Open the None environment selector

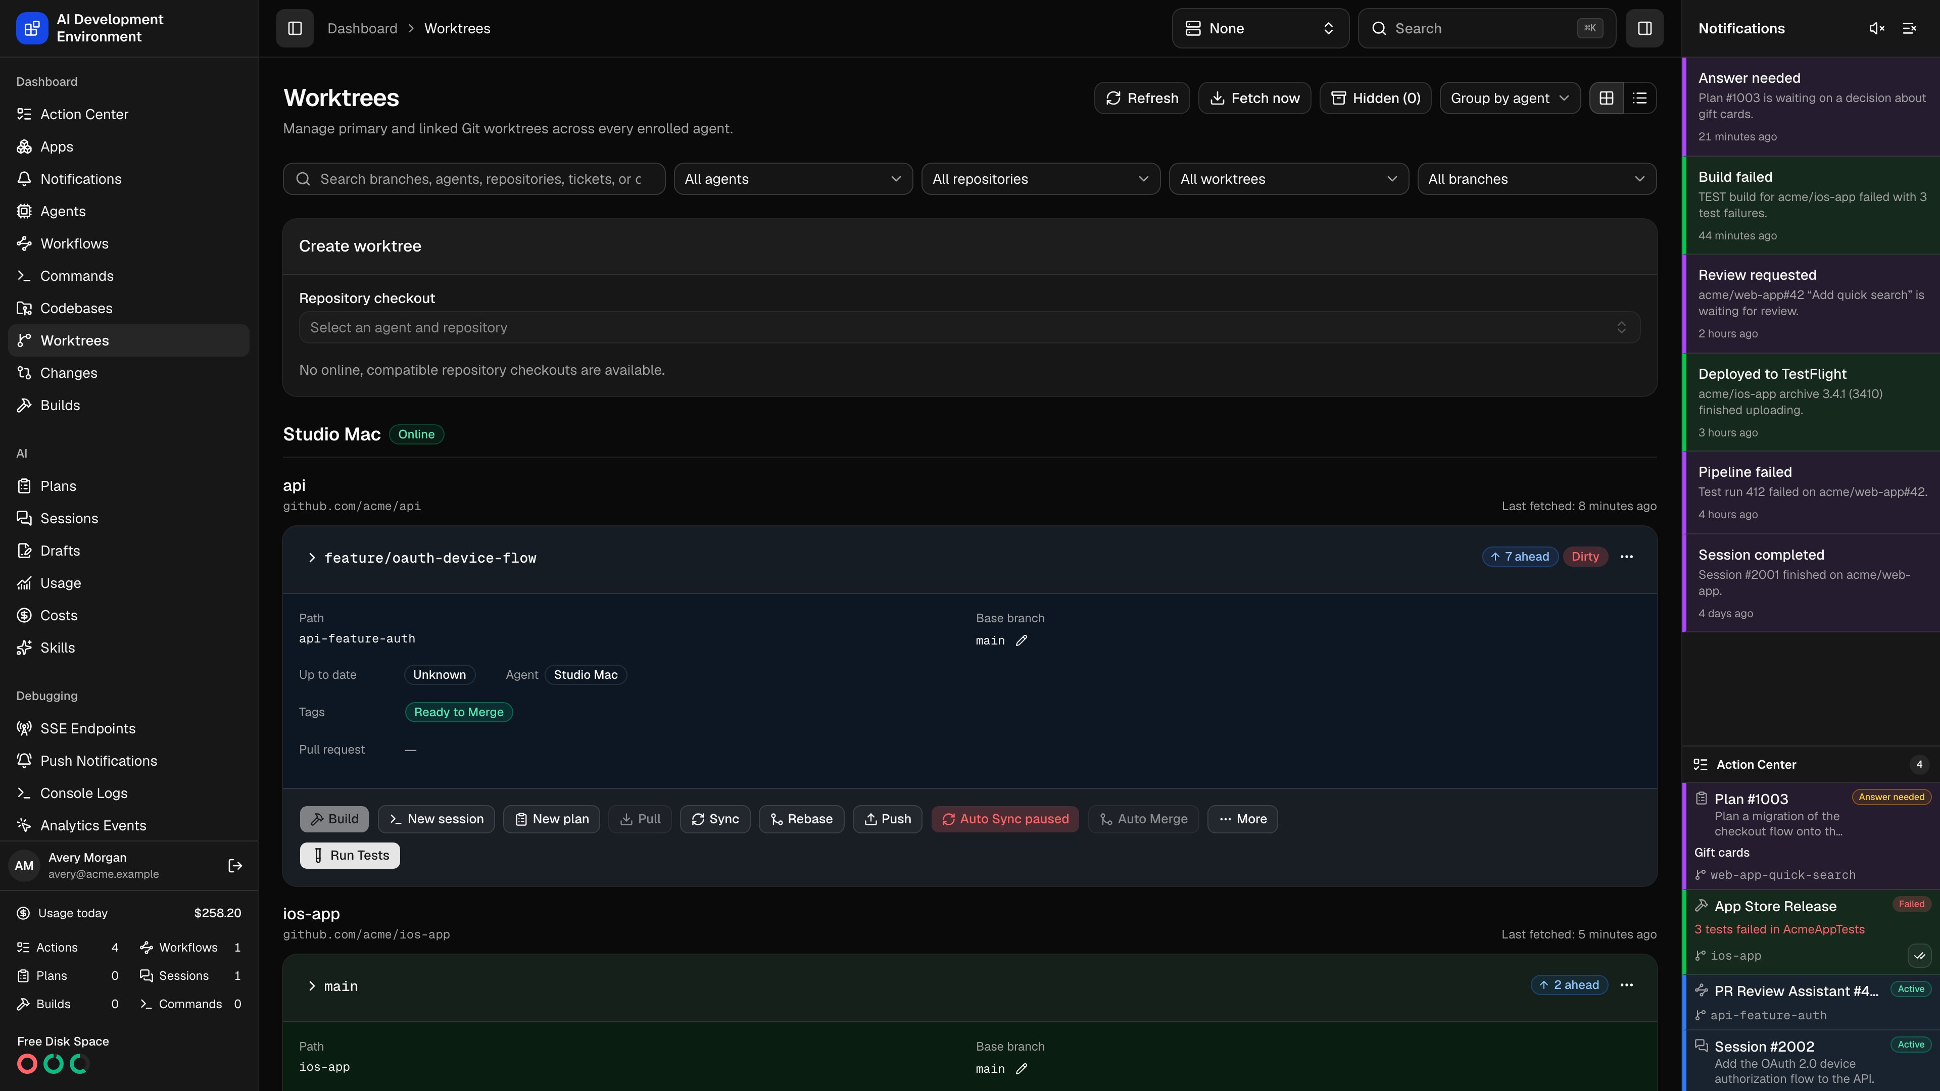pos(1260,29)
